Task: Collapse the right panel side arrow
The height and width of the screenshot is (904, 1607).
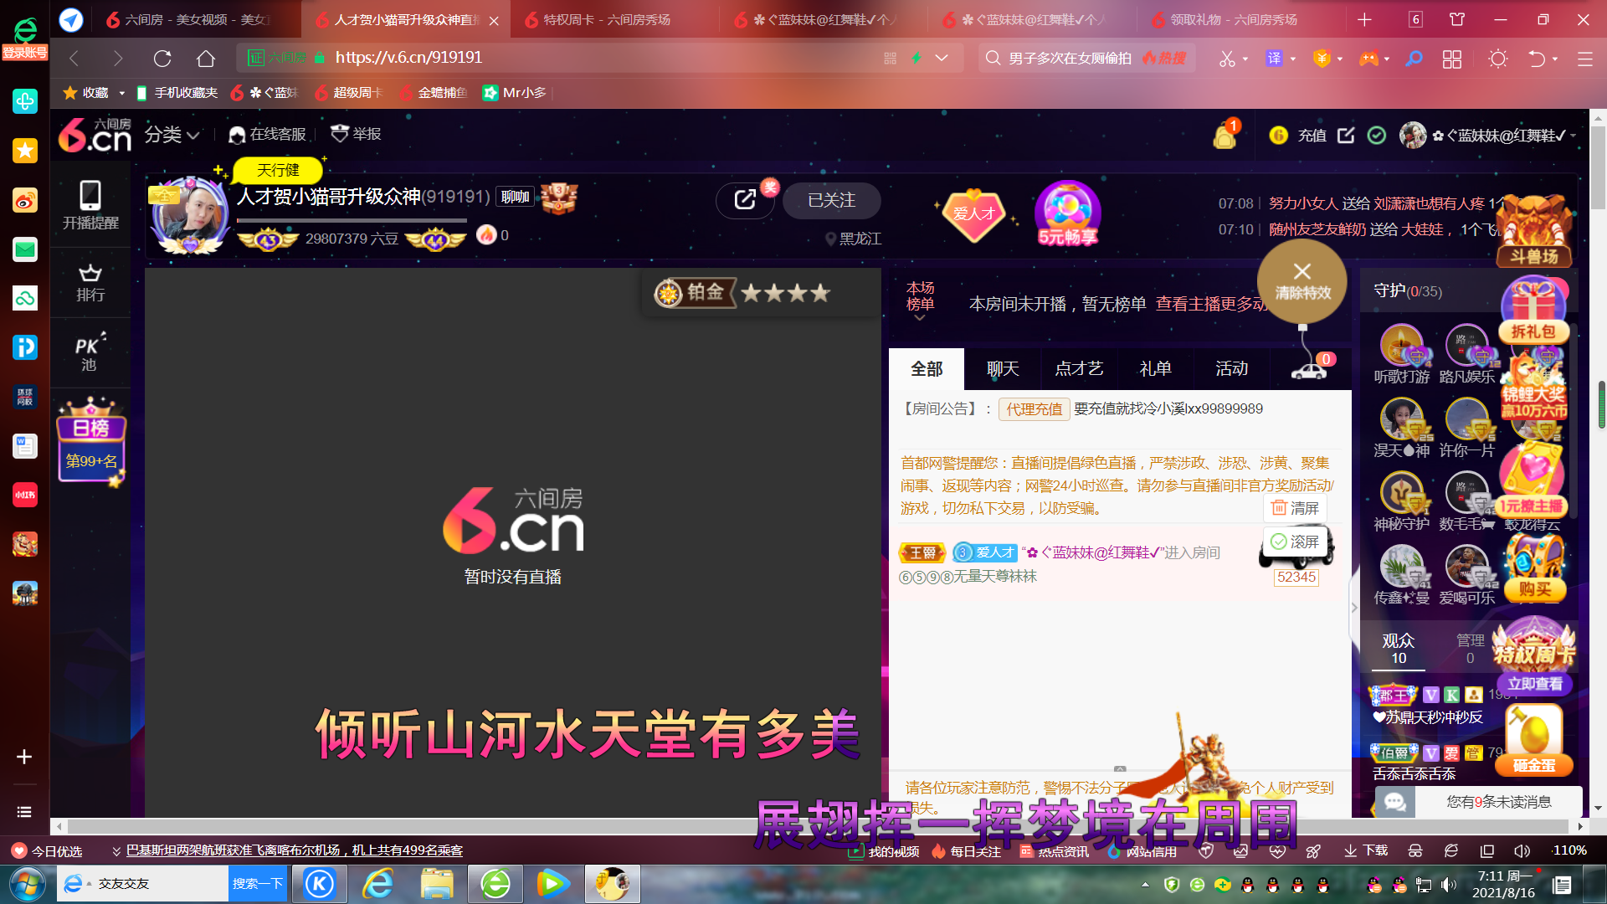Action: coord(1354,609)
